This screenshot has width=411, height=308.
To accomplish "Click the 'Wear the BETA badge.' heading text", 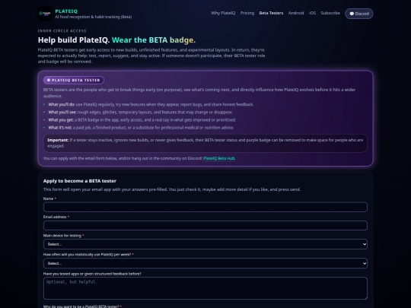I will (x=154, y=40).
